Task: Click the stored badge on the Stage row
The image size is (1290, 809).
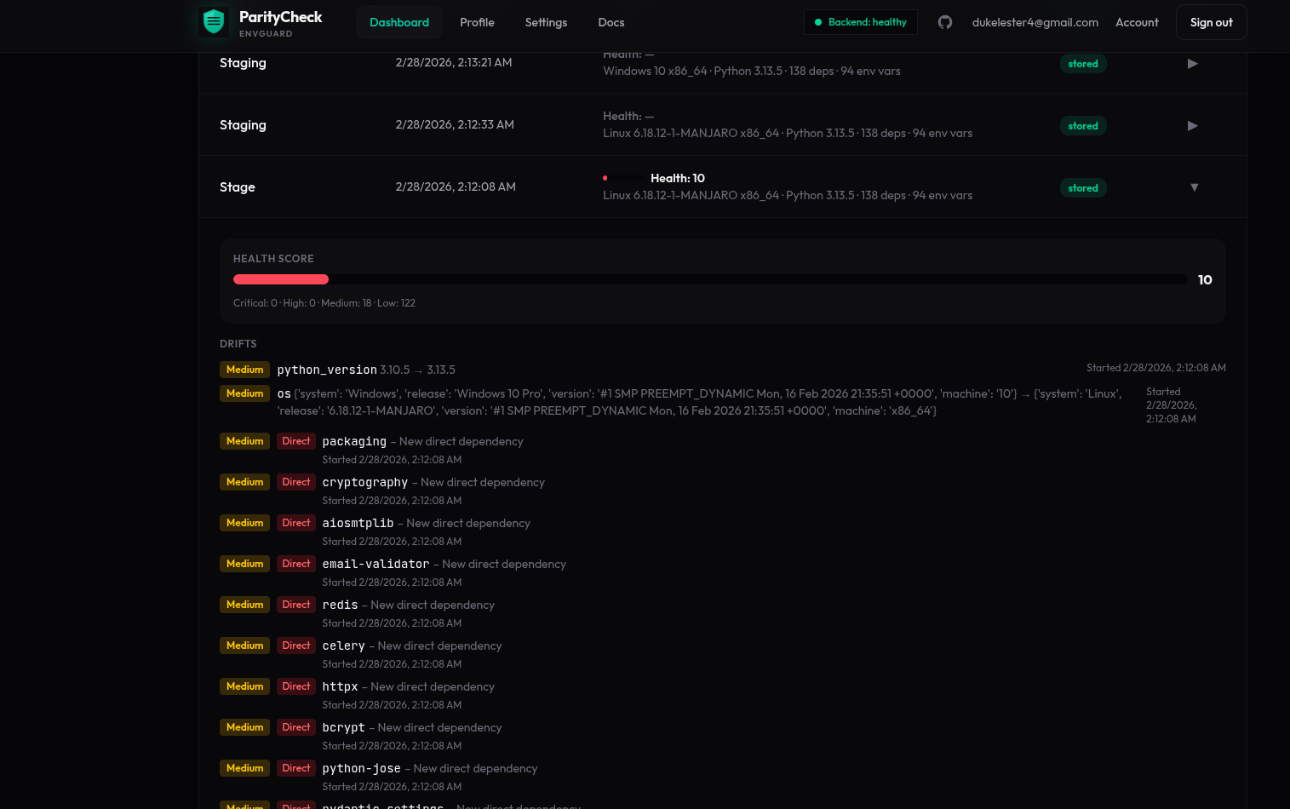Action: click(1082, 187)
